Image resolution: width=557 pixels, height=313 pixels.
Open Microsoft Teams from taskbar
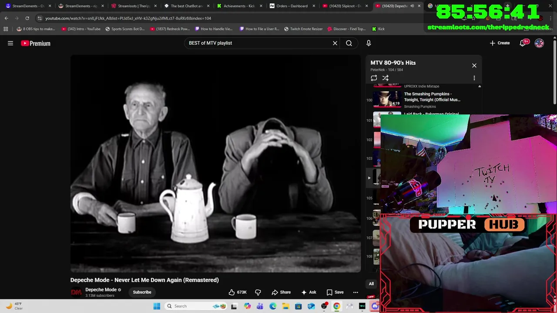(x=260, y=306)
